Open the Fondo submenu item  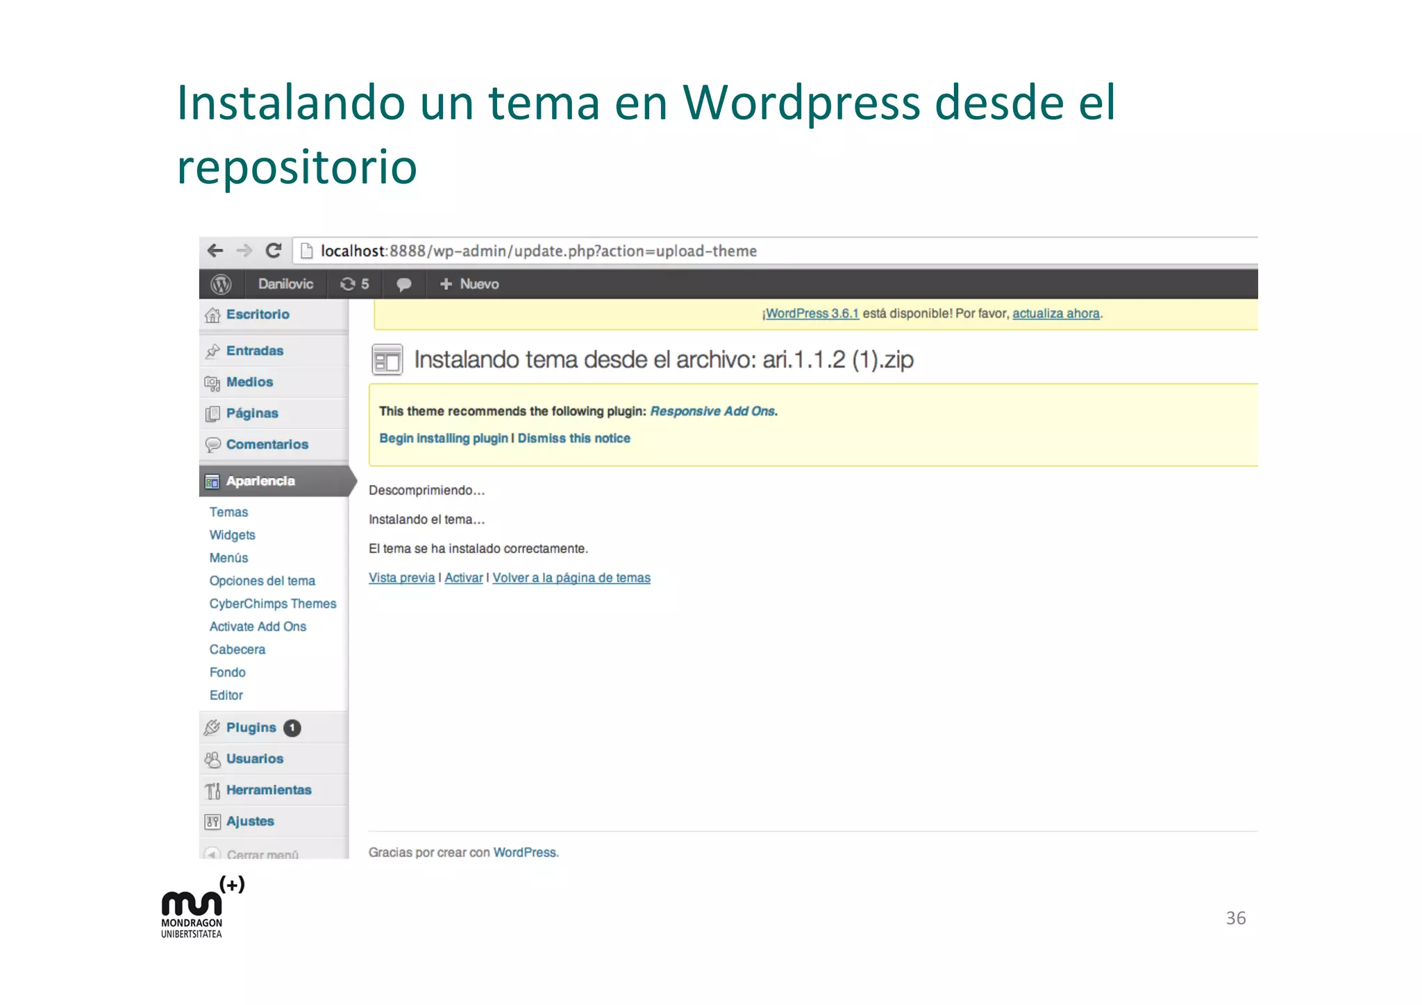click(x=228, y=672)
